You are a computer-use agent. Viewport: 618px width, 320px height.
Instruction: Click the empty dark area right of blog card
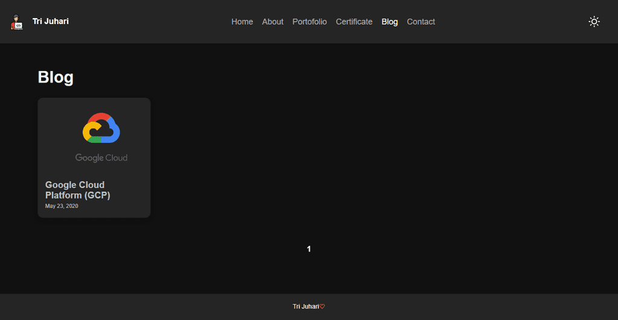tap(362, 157)
